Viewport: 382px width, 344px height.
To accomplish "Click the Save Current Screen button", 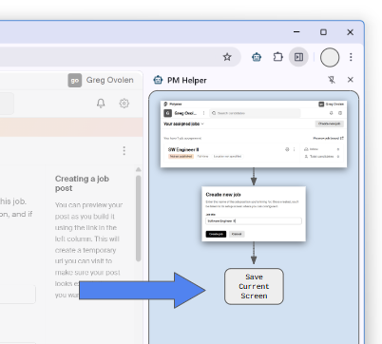I will tap(254, 287).
